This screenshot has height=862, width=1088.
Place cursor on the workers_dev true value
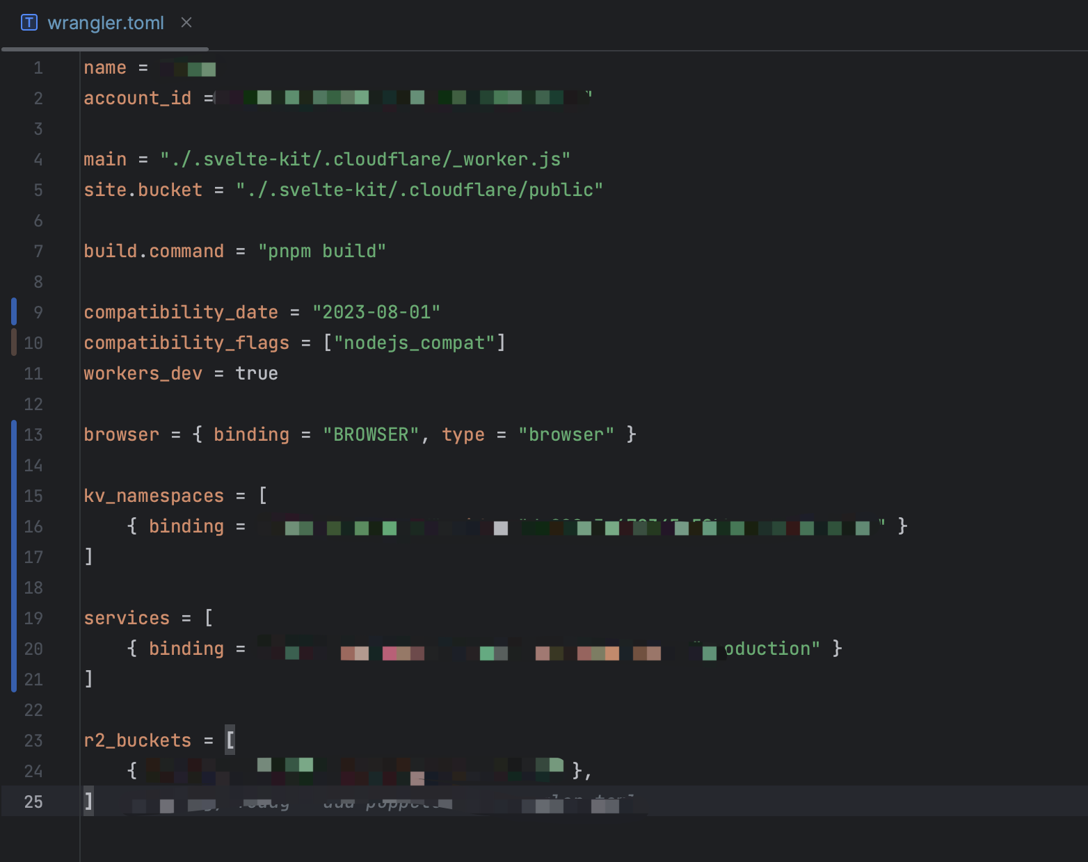tap(256, 373)
